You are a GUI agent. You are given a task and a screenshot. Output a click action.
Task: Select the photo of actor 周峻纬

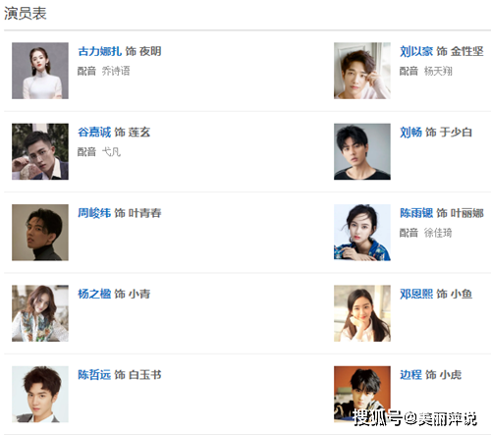(40, 233)
